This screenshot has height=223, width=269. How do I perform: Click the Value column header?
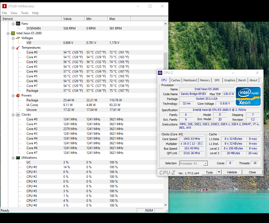[73, 19]
